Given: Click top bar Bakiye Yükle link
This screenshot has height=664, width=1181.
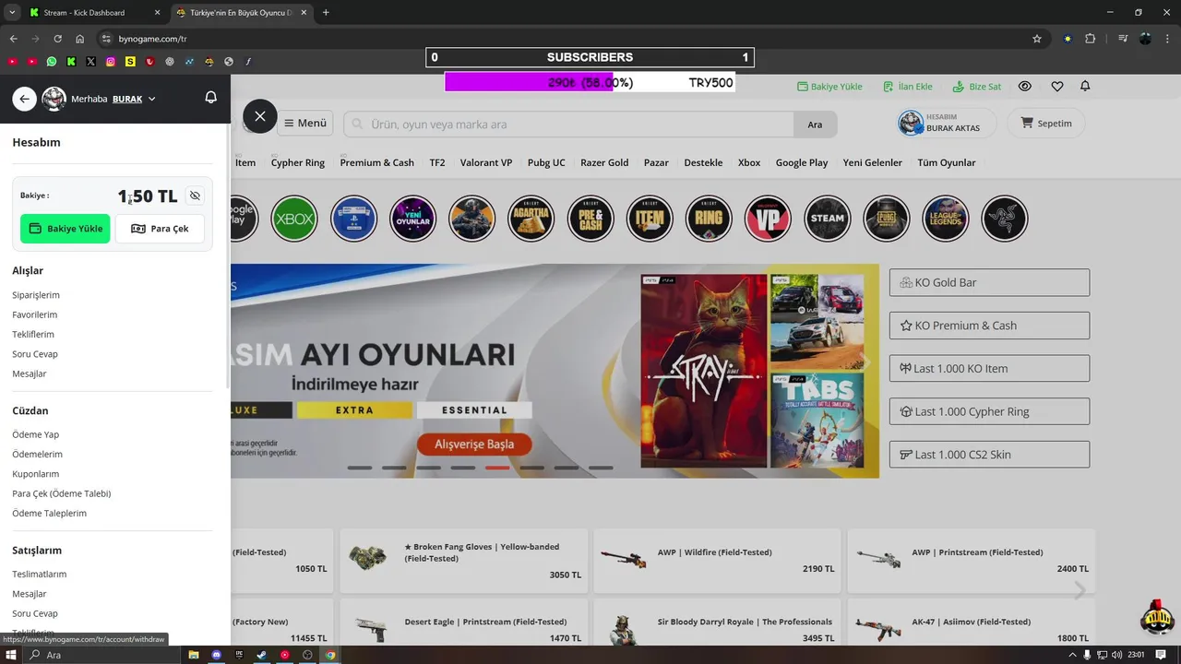Looking at the screenshot, I should click(x=829, y=87).
